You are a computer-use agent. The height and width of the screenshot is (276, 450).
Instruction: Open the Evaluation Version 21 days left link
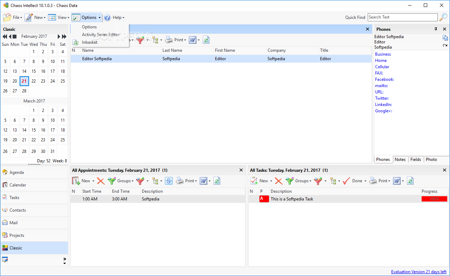419,272
